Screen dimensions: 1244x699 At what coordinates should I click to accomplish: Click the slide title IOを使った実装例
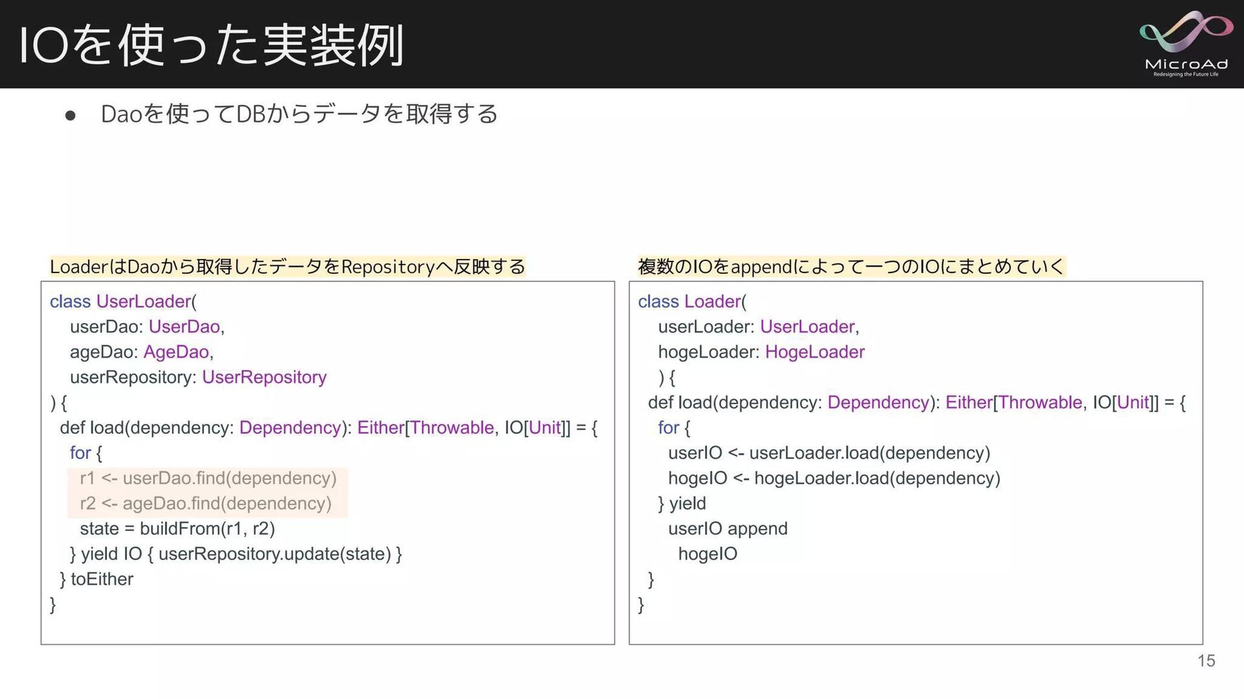[212, 45]
